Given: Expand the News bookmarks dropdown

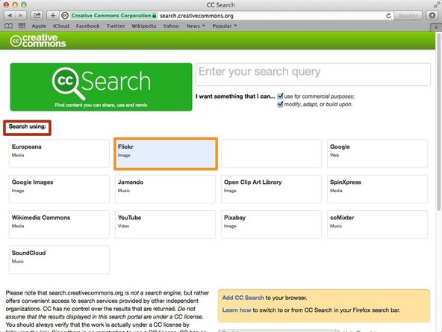Looking at the screenshot, I should click(x=196, y=26).
